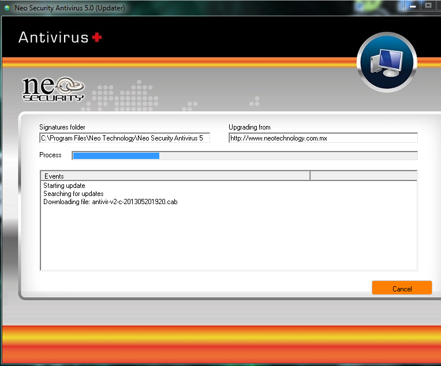Image resolution: width=441 pixels, height=366 pixels.
Task: Click the 'Neo Security Antivirus 5.0 (Updater)' title text
Action: [70, 8]
